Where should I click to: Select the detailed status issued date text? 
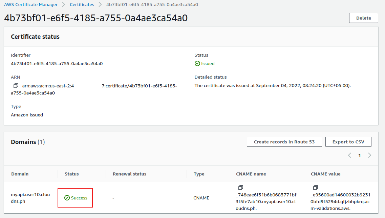point(273,86)
